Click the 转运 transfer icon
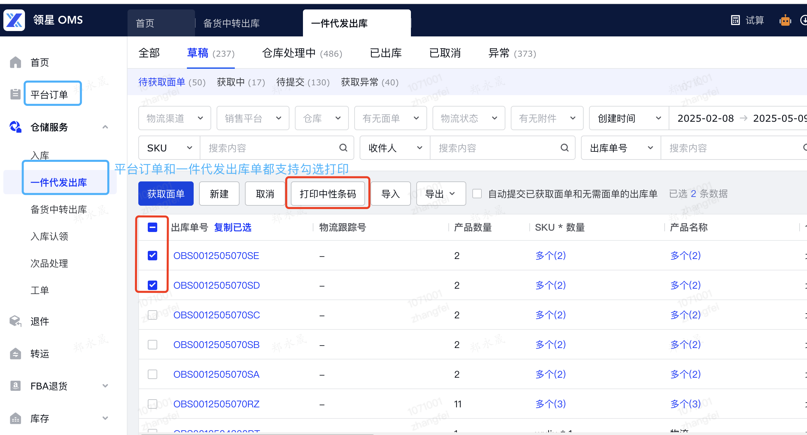 (16, 354)
